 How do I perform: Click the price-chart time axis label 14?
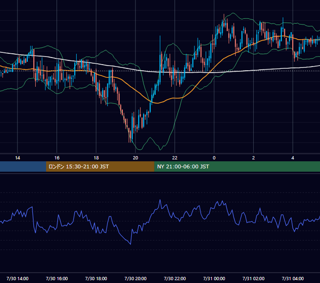click(x=17, y=158)
